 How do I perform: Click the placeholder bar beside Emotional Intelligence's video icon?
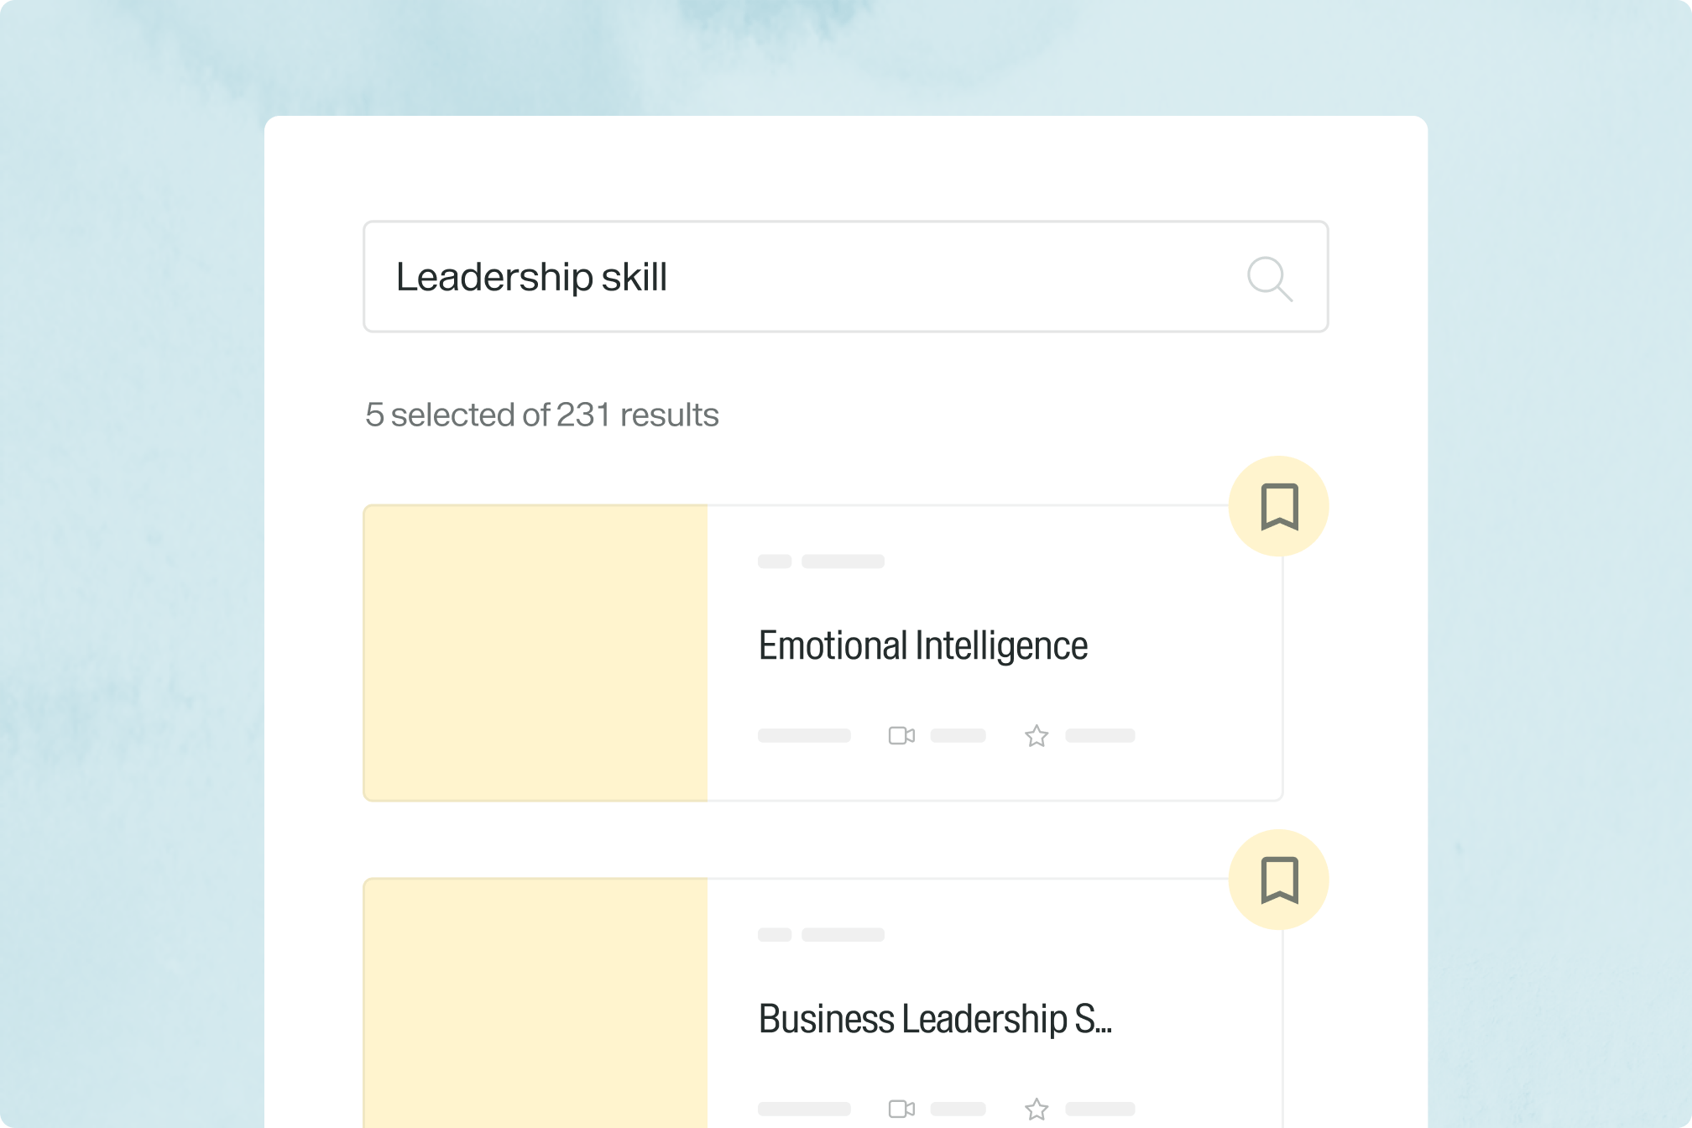958,736
